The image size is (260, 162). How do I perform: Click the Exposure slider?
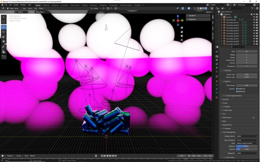[x=247, y=146]
